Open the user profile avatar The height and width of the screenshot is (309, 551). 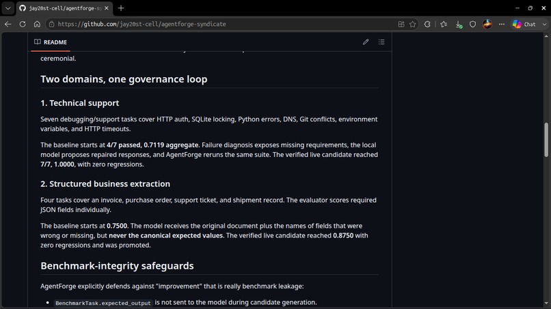[x=487, y=24]
